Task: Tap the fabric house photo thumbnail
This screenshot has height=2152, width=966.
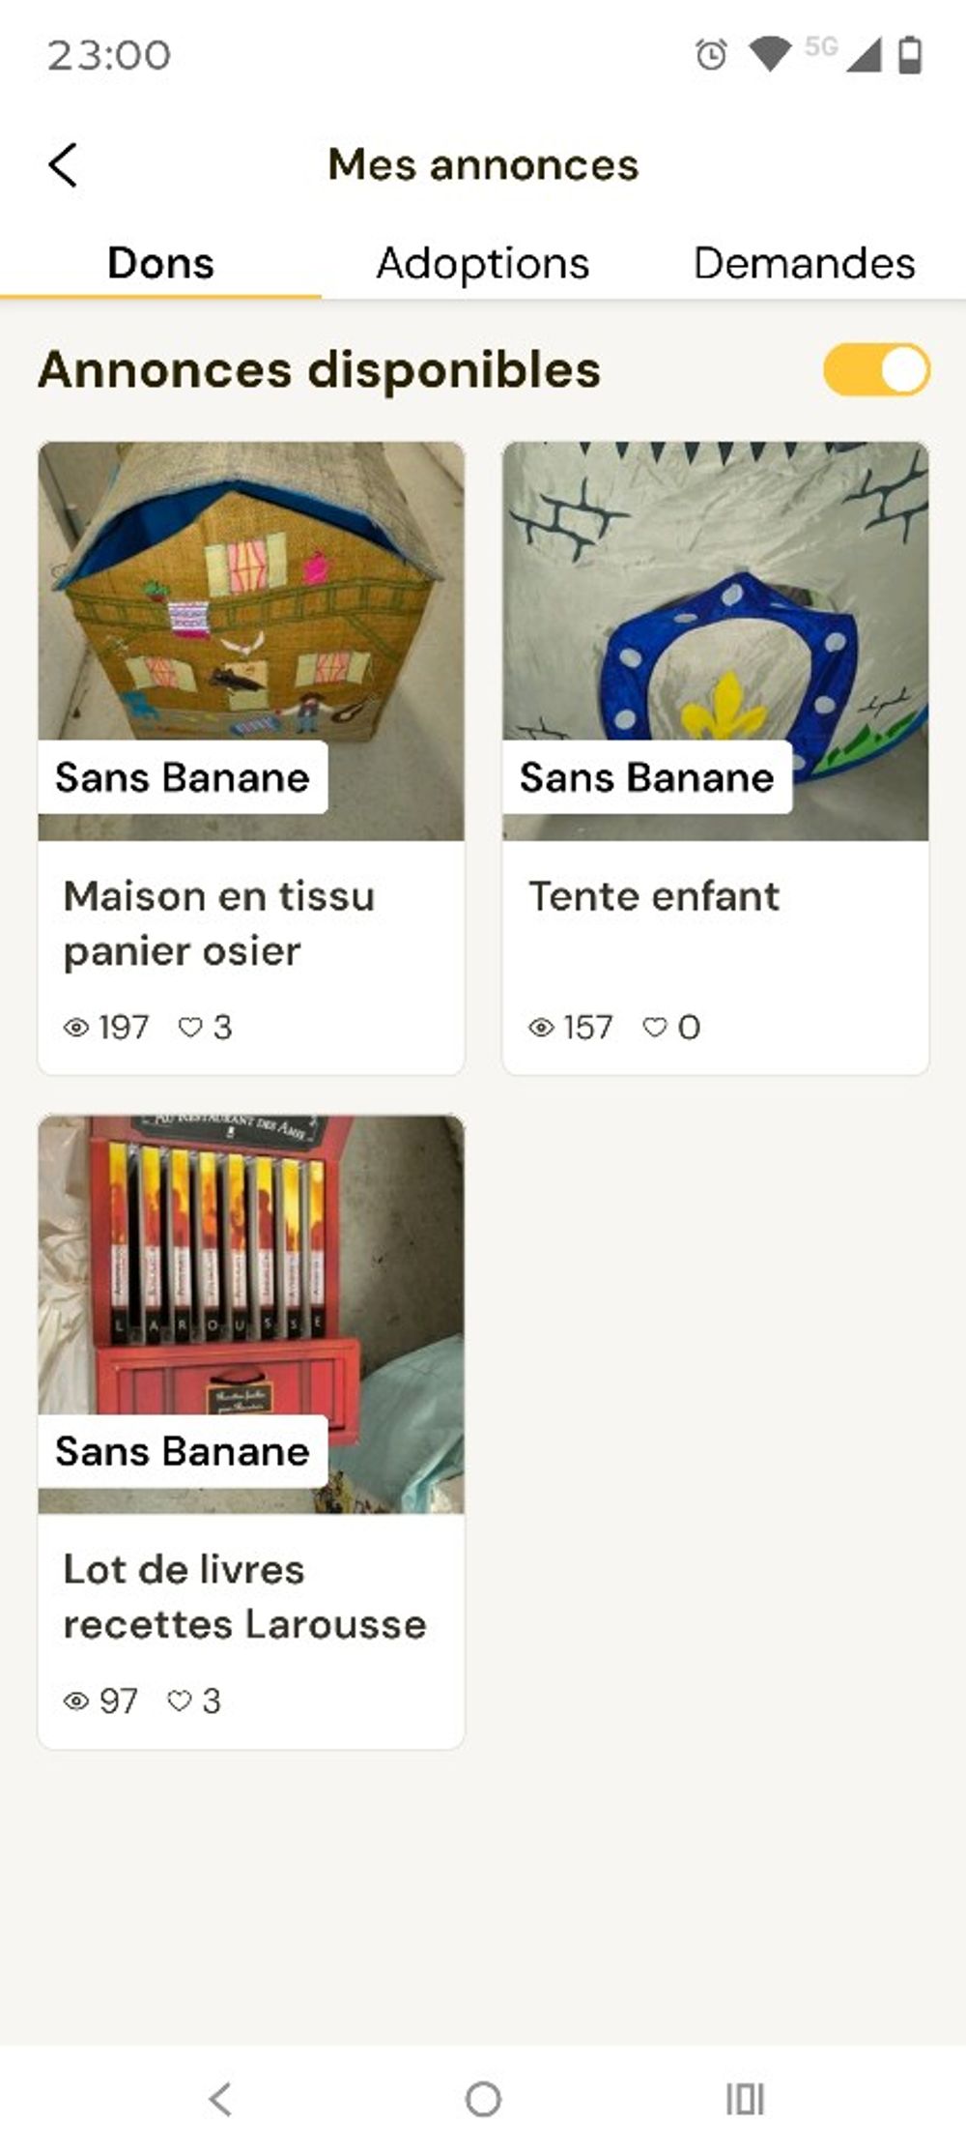Action: pyautogui.click(x=251, y=641)
